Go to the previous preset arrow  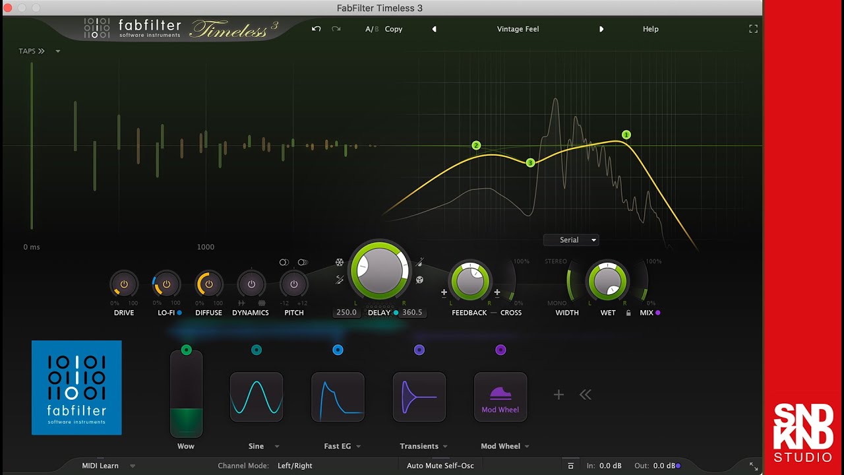(x=434, y=29)
